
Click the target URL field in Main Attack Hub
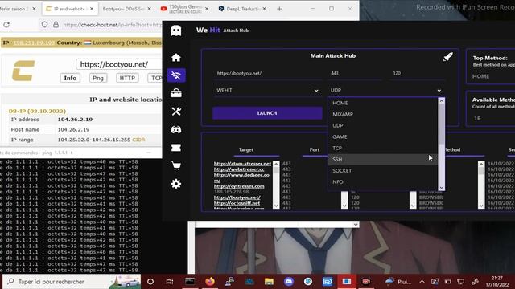pyautogui.click(x=267, y=73)
